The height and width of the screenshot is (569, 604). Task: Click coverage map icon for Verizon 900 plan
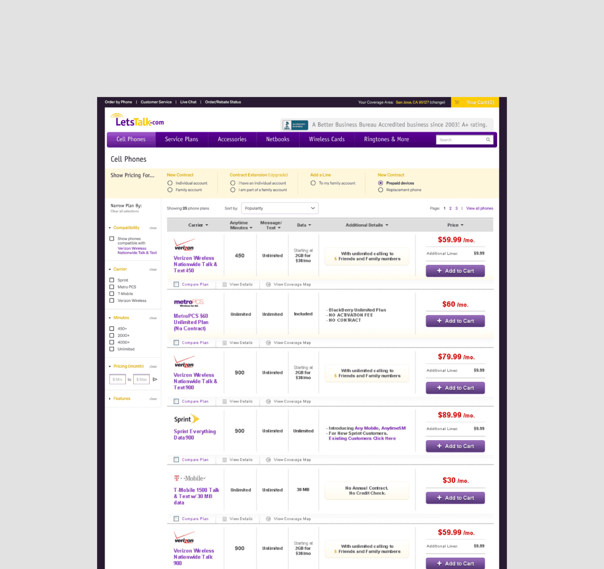click(268, 401)
